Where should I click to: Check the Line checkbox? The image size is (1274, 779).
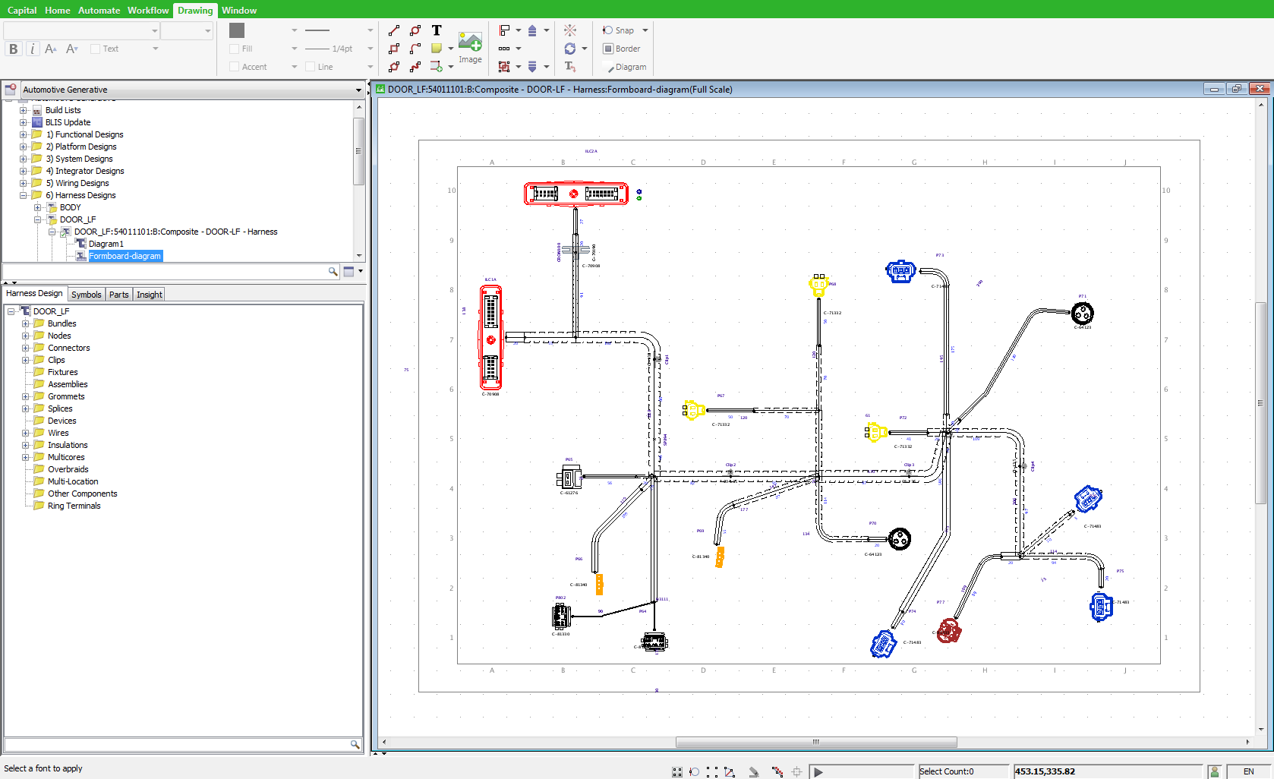coord(311,67)
